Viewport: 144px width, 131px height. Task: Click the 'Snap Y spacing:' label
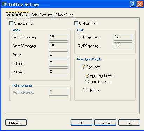pyautogui.click(x=25, y=46)
